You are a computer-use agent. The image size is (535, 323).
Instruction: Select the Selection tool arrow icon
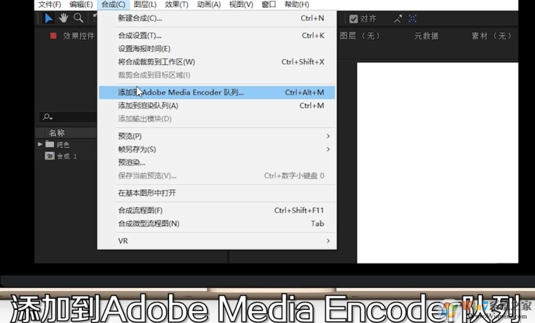pyautogui.click(x=49, y=17)
